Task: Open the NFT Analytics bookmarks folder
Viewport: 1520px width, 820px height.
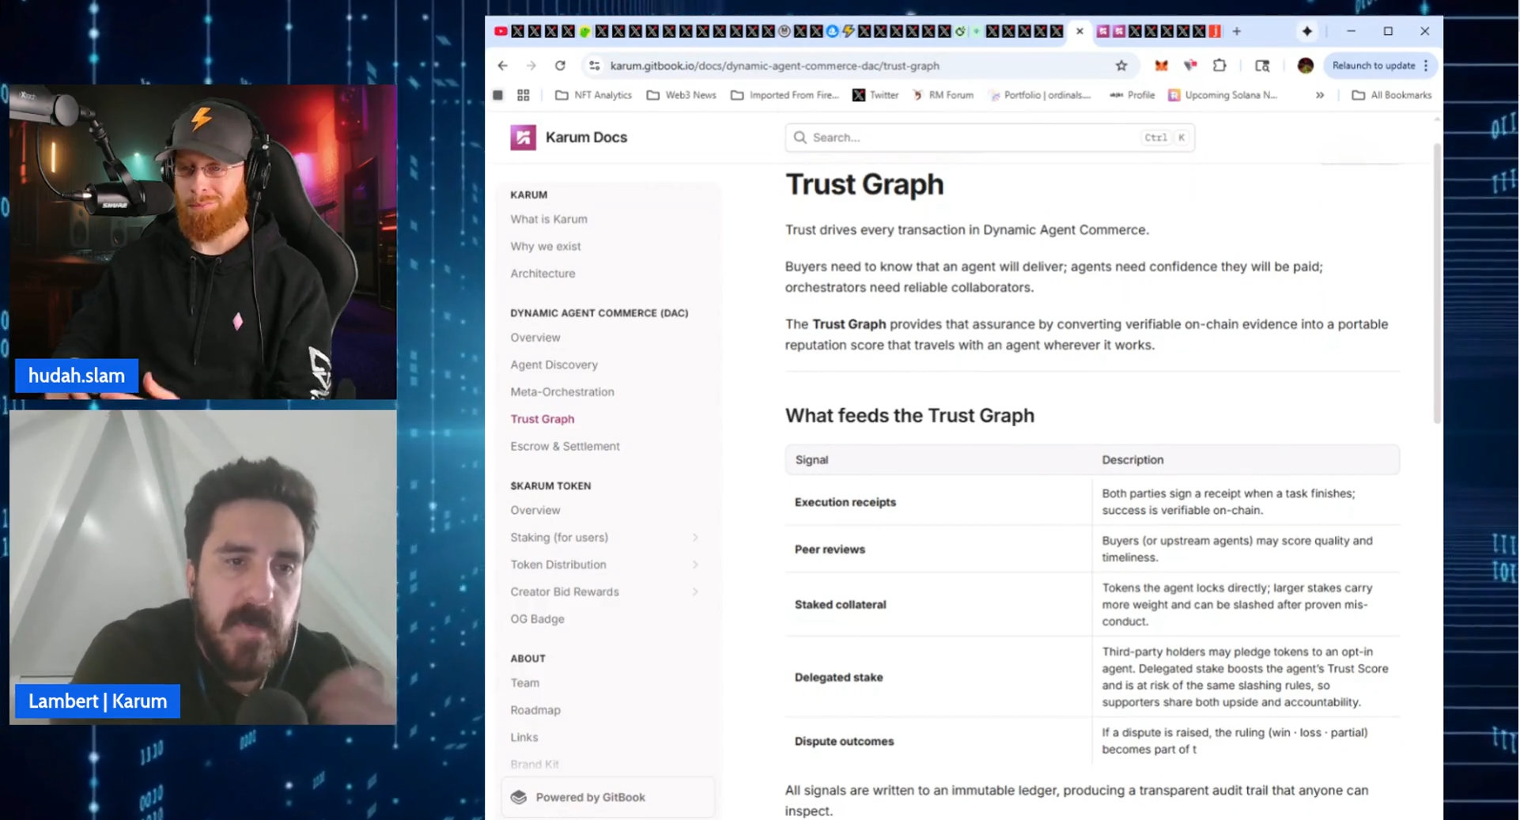Action: pyautogui.click(x=594, y=95)
